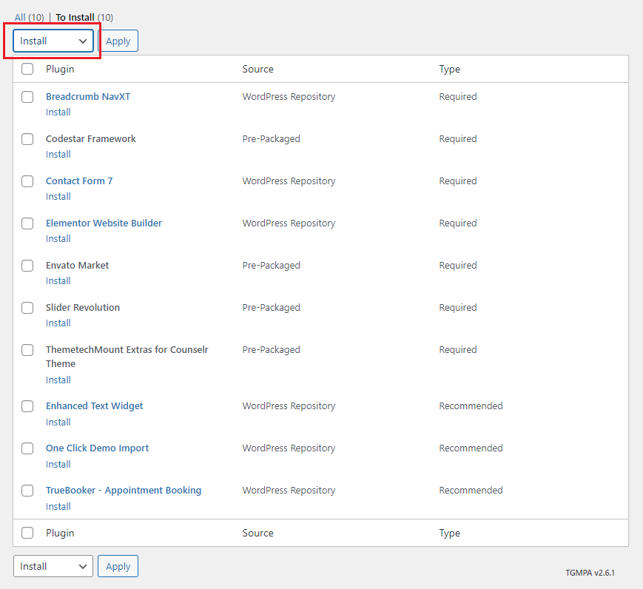Click the WordPress Repository source of Contact Form 7
Screen dimensions: 643x589
[289, 181]
